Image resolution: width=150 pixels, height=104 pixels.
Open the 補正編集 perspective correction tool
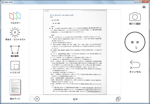tap(15, 49)
